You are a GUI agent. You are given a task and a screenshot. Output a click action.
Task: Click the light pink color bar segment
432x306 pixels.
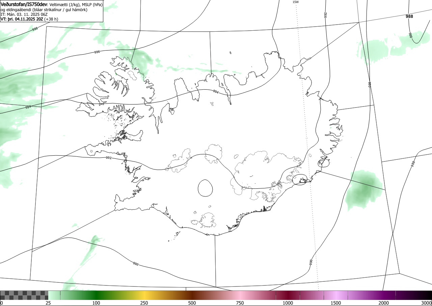click(x=240, y=296)
